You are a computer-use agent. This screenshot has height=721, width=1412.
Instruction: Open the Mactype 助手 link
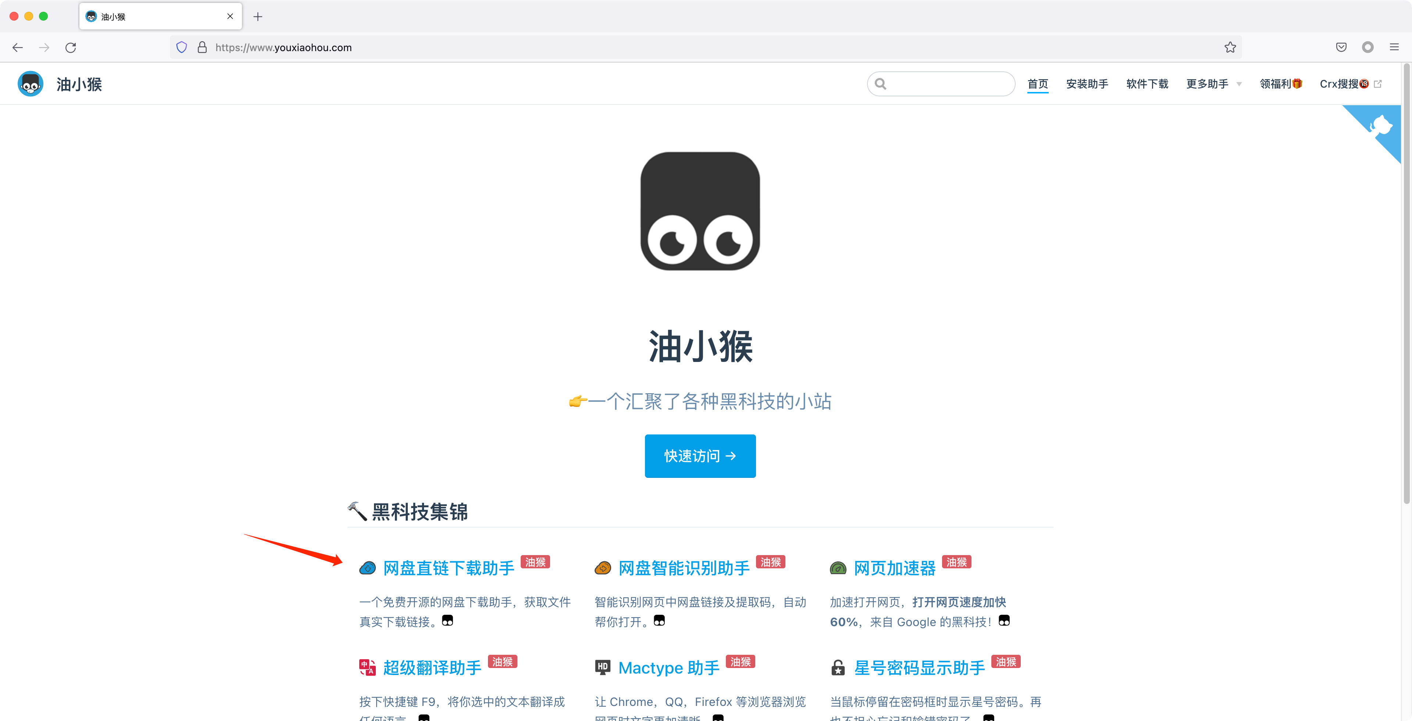tap(669, 667)
